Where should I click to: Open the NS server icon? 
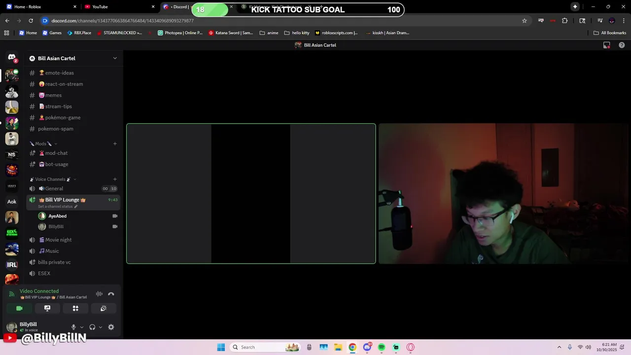[x=12, y=154]
